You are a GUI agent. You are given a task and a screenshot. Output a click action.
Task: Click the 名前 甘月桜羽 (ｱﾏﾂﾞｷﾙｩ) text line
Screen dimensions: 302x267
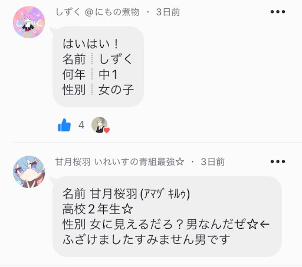pyautogui.click(x=126, y=194)
